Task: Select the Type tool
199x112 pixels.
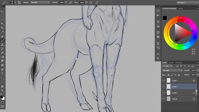Action: point(2,74)
